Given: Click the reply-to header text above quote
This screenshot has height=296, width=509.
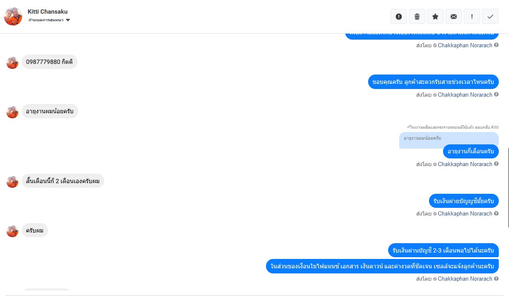Looking at the screenshot, I should coord(452,127).
